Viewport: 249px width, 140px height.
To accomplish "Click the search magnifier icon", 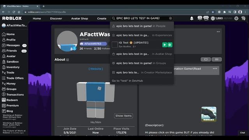I will coord(113,18).
